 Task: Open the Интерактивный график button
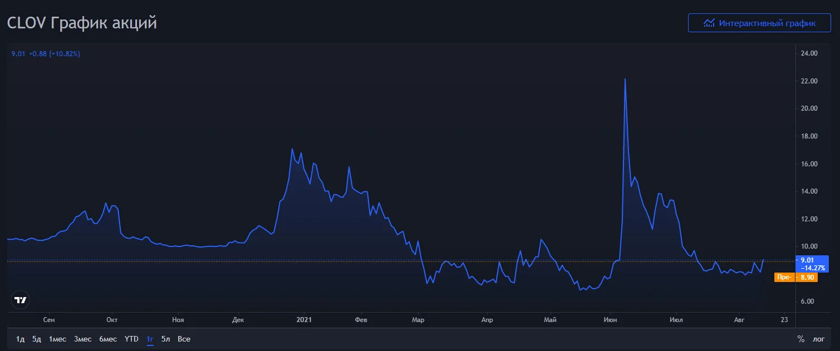pos(760,23)
